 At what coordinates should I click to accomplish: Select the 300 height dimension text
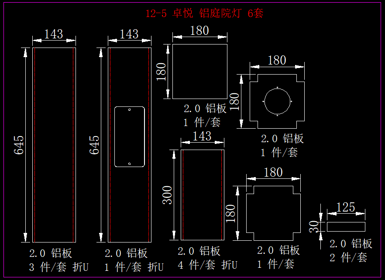click(x=168, y=195)
